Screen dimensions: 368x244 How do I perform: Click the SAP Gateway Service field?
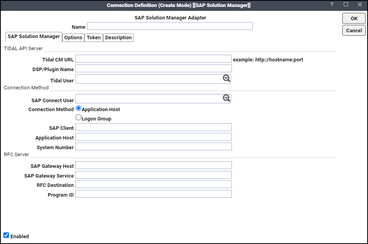(154, 175)
